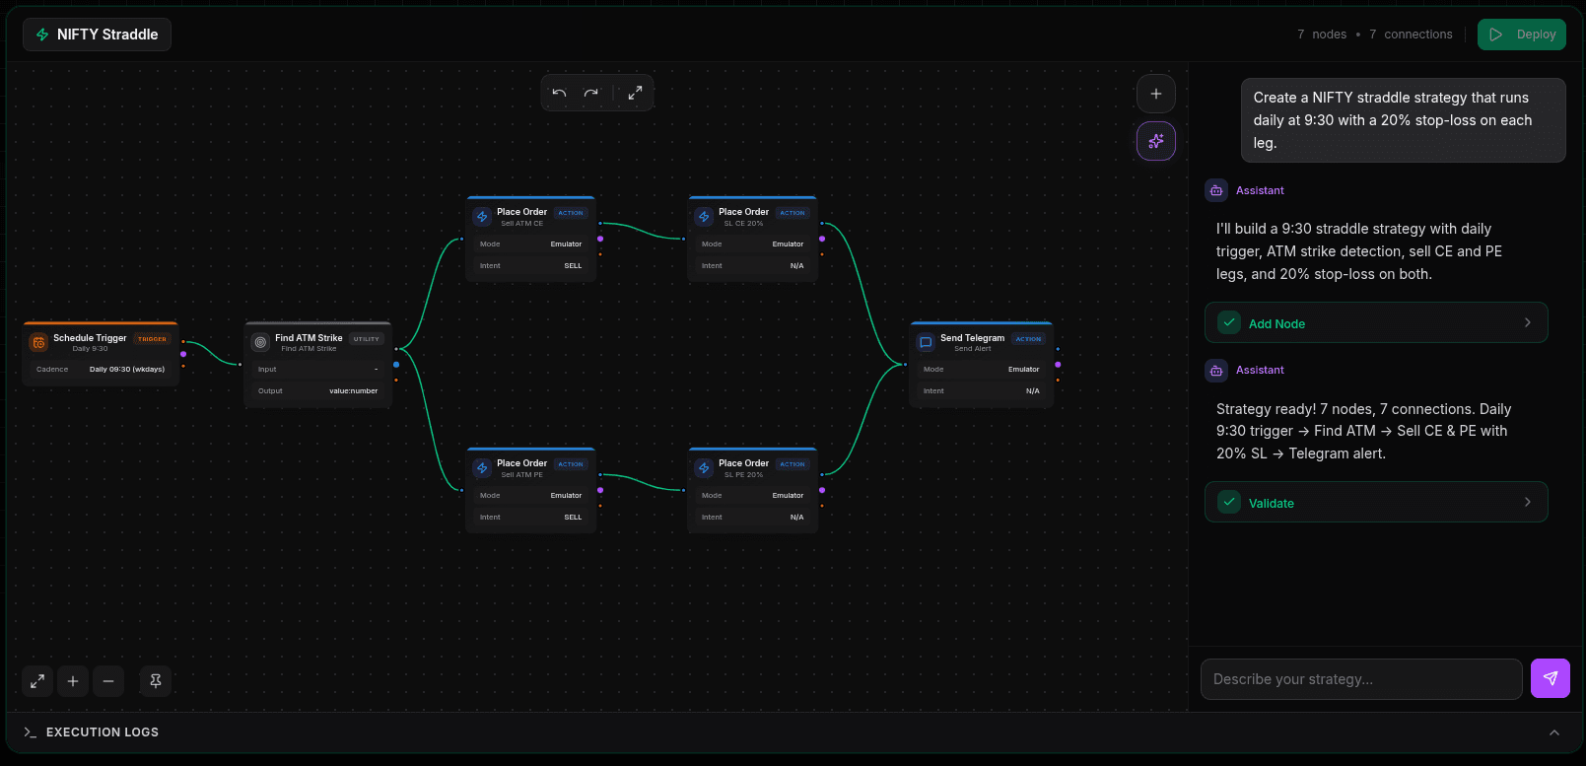Viewport: 1586px width, 766px height.
Task: Expand the Validate step chevron
Action: pyautogui.click(x=1528, y=502)
